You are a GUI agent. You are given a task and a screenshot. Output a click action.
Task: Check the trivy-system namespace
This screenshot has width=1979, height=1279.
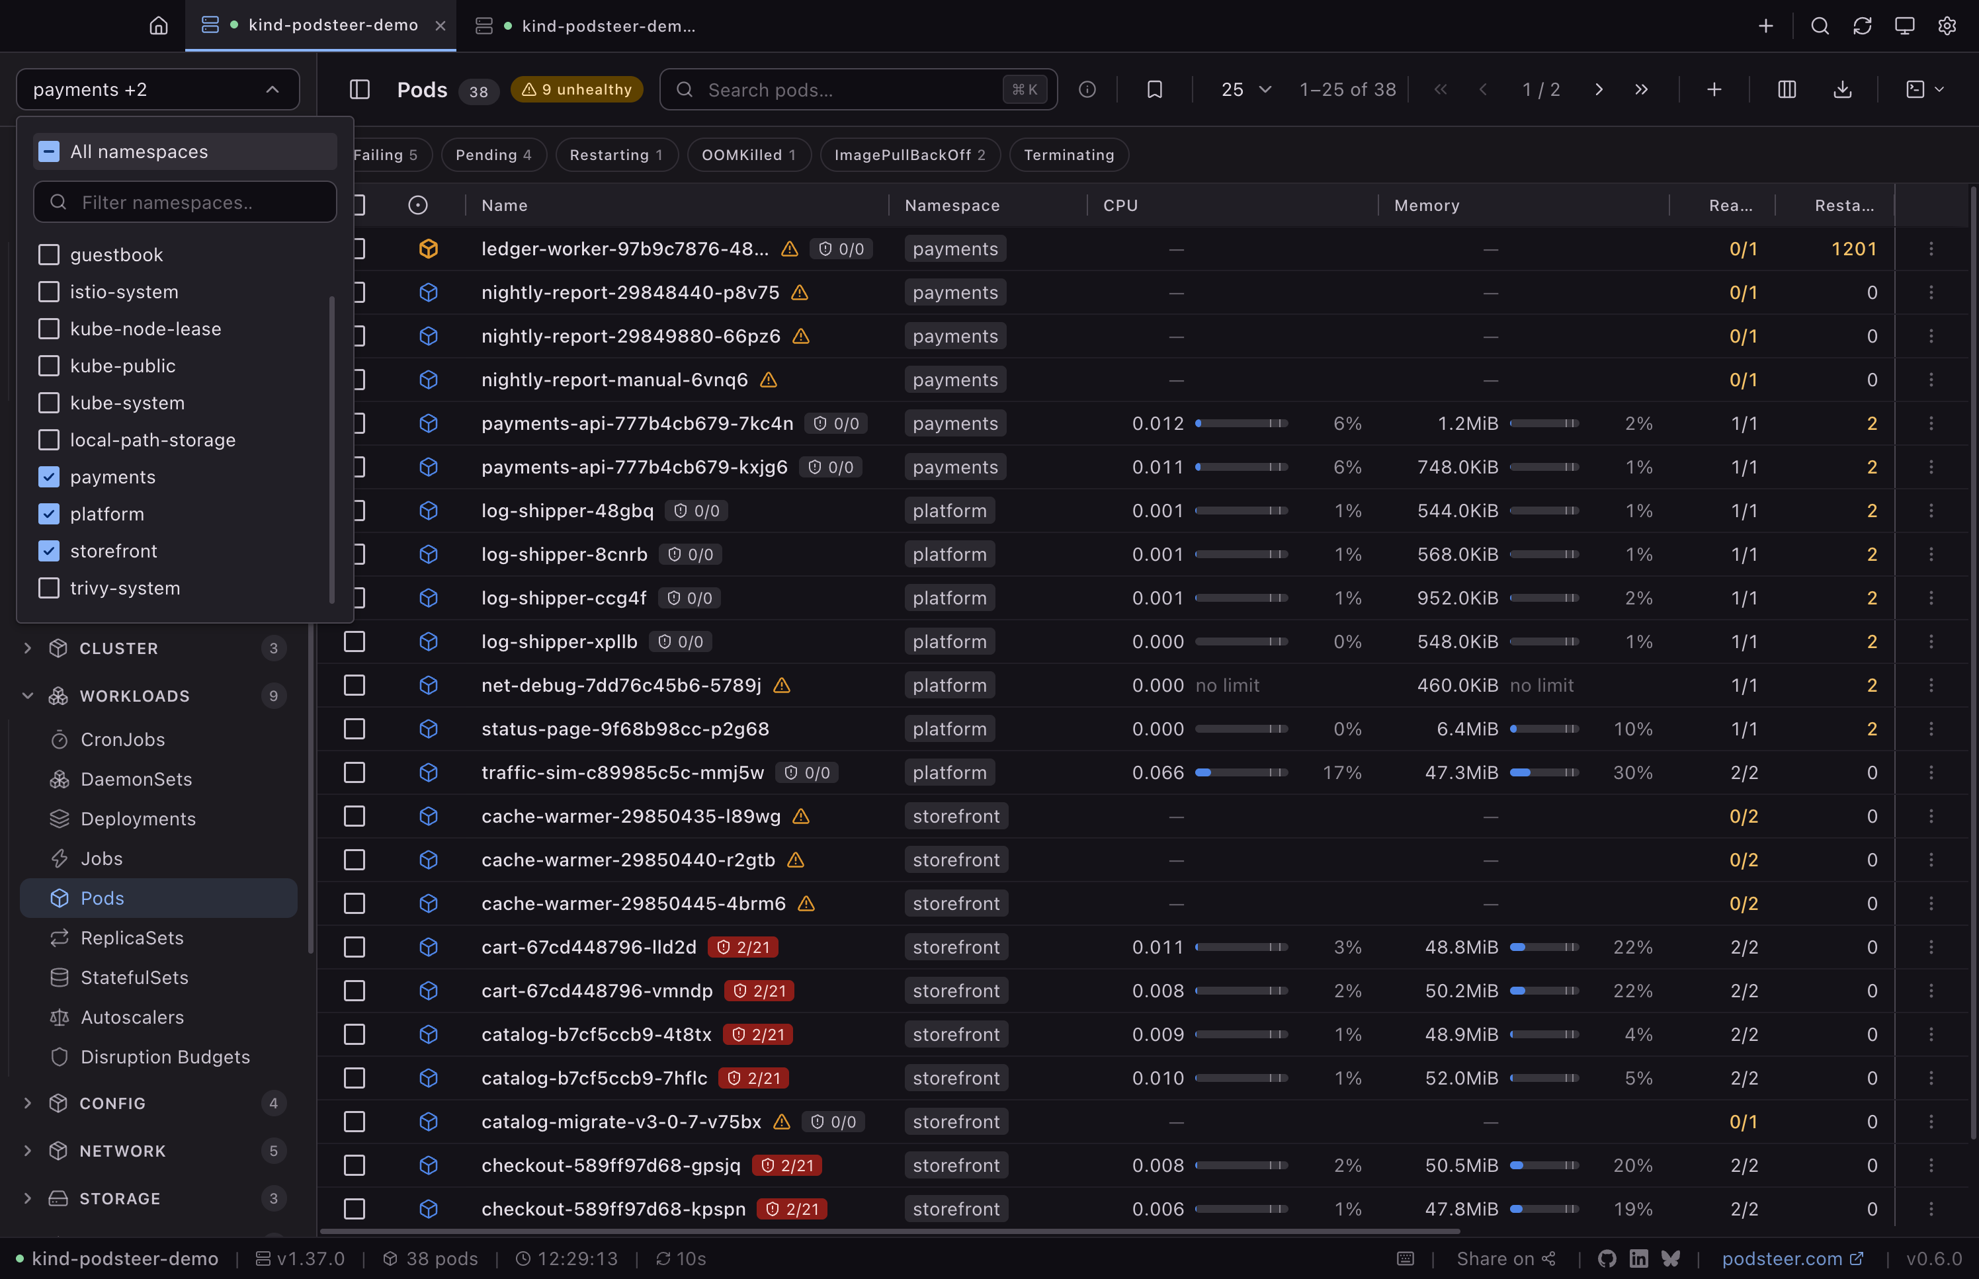click(x=49, y=588)
